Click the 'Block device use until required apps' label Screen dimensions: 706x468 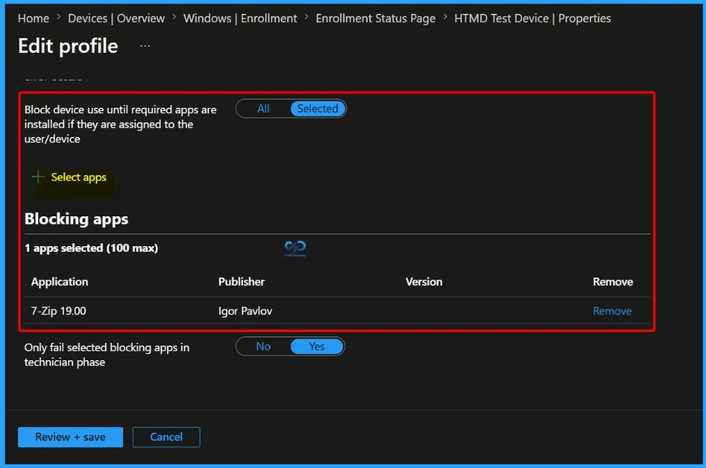(120, 124)
